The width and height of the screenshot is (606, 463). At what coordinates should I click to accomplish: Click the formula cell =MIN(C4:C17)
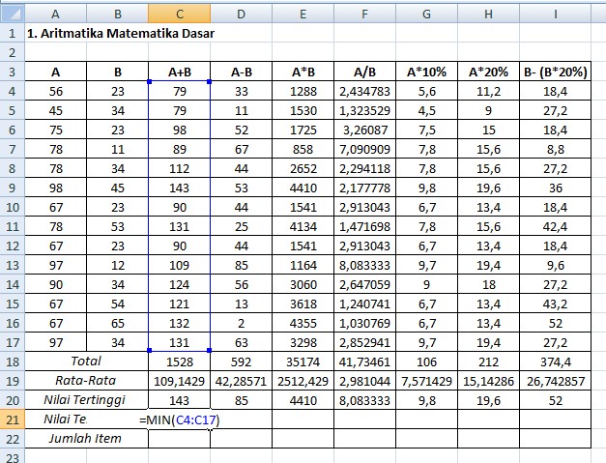(180, 420)
